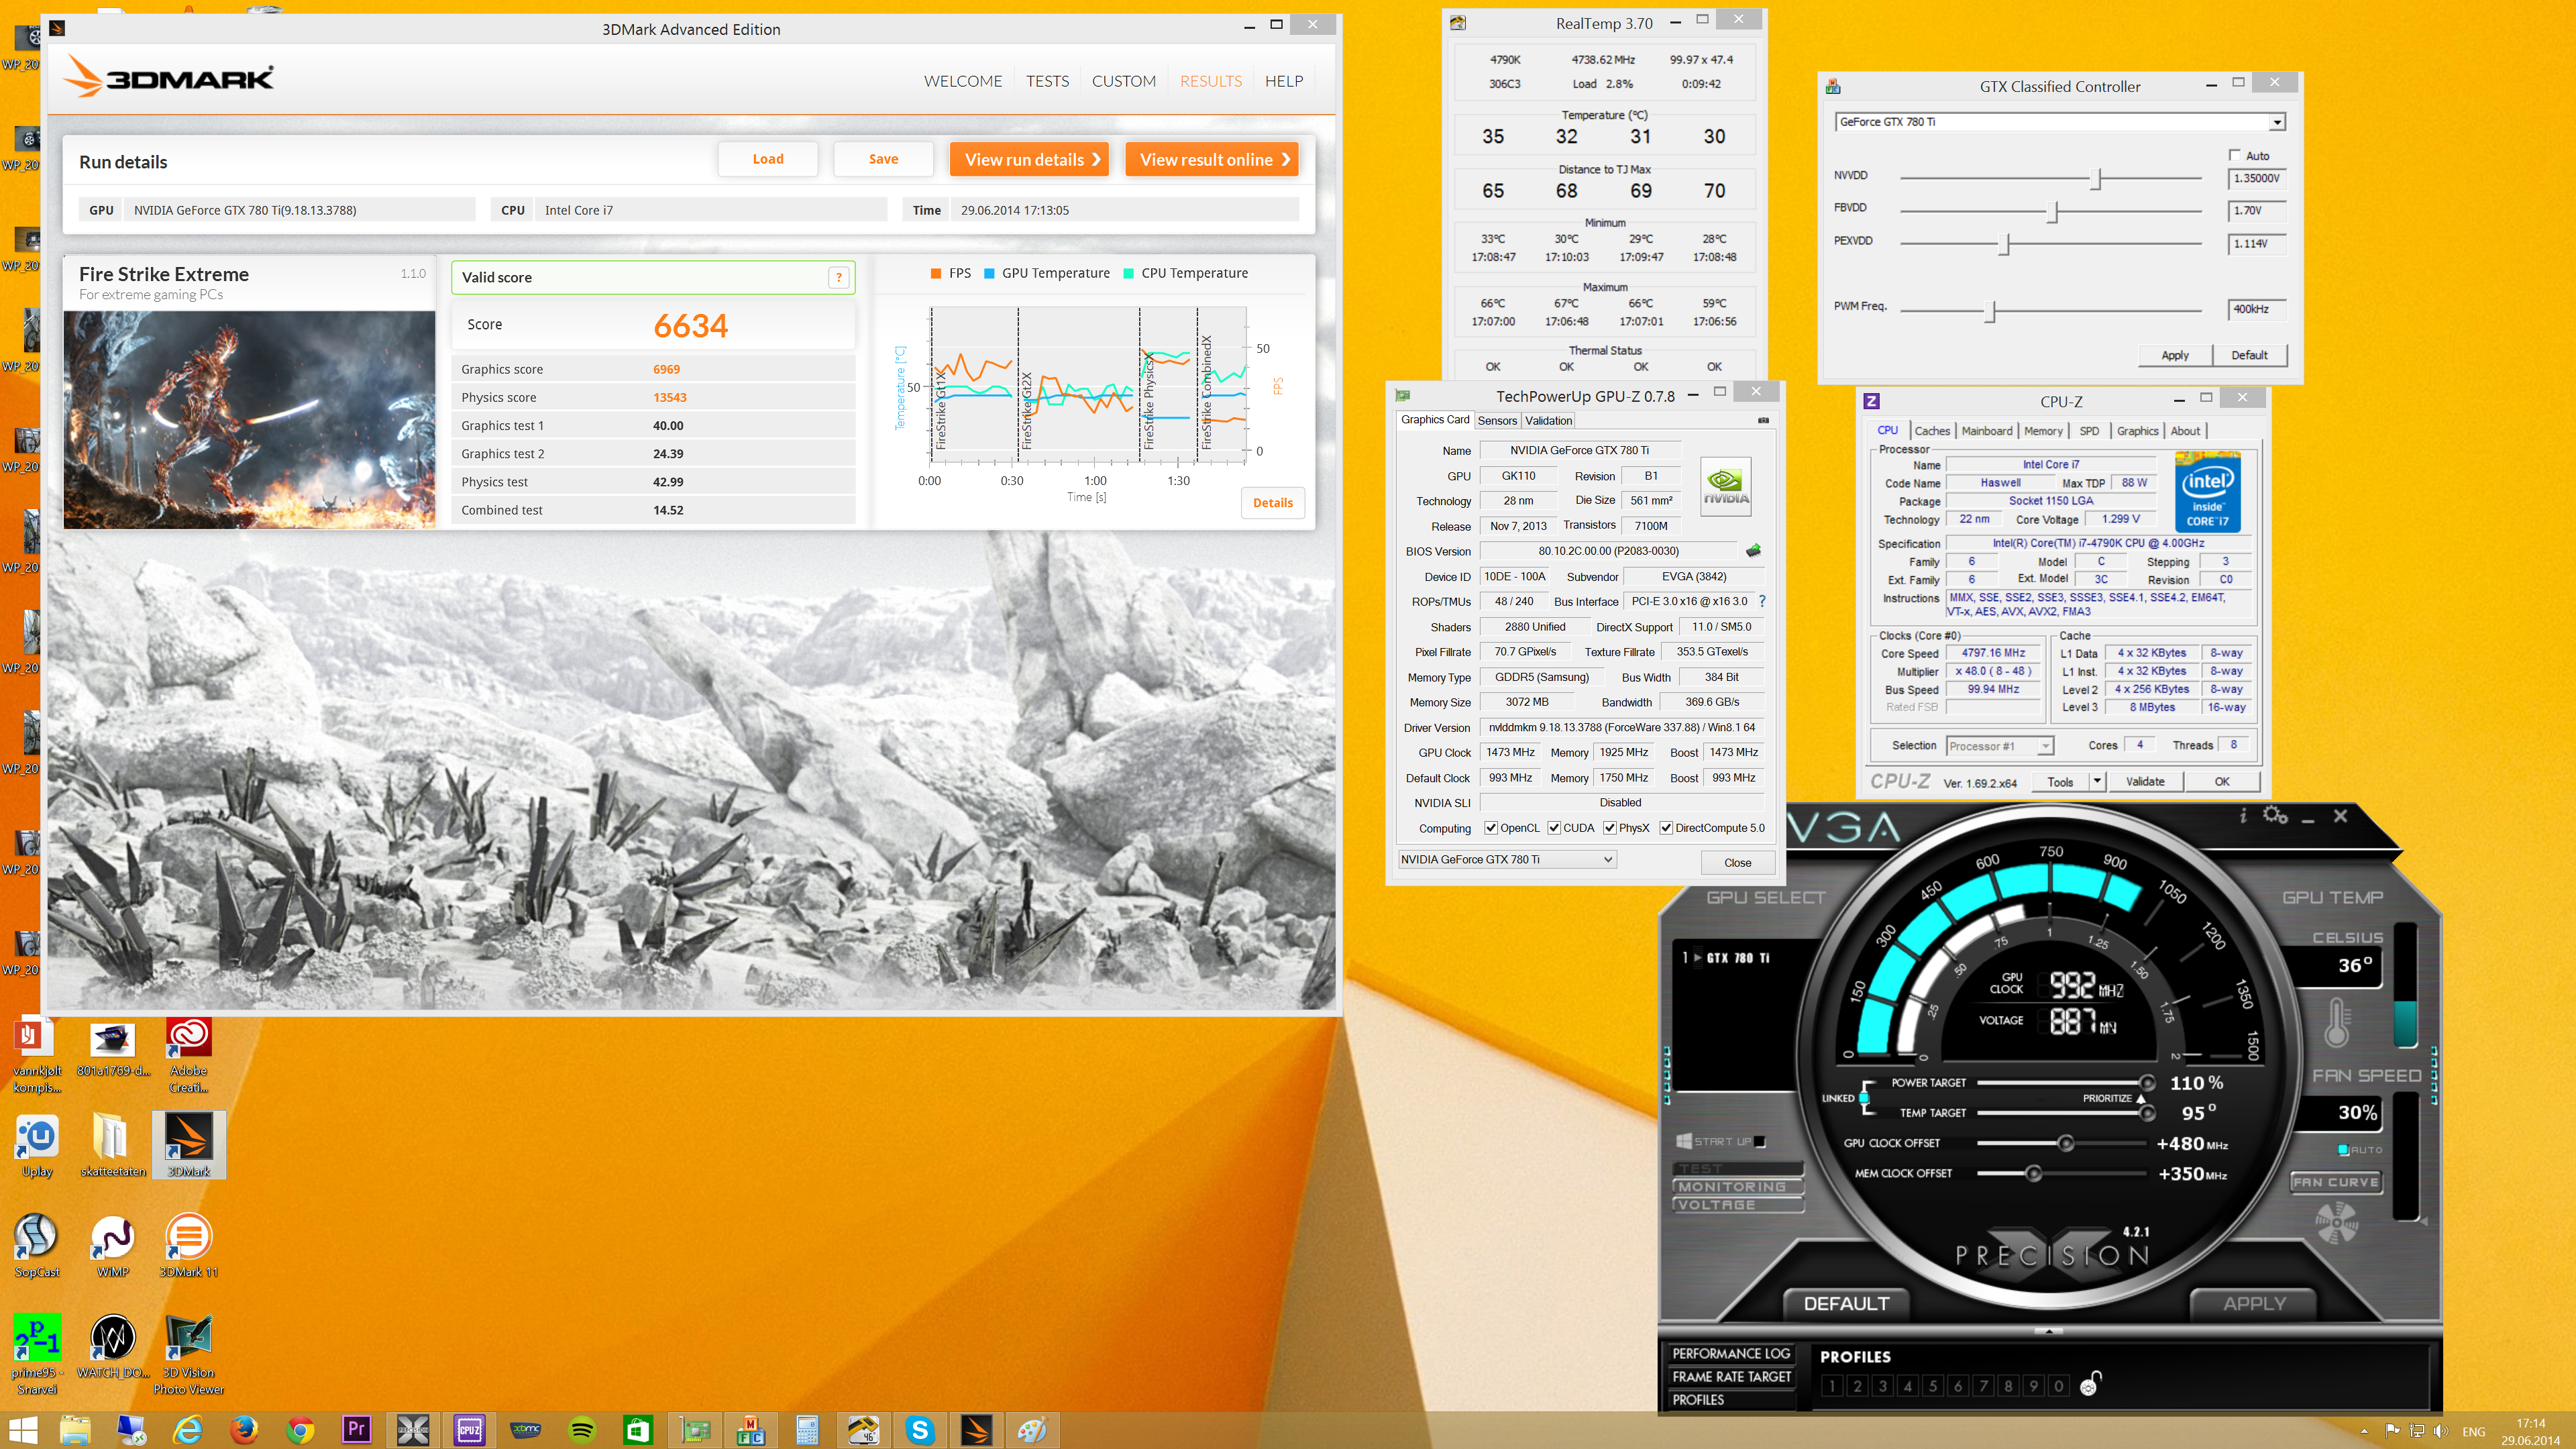Switch to 3DMark CUSTOM tab
Screen dimensions: 2576x1449
(1123, 81)
